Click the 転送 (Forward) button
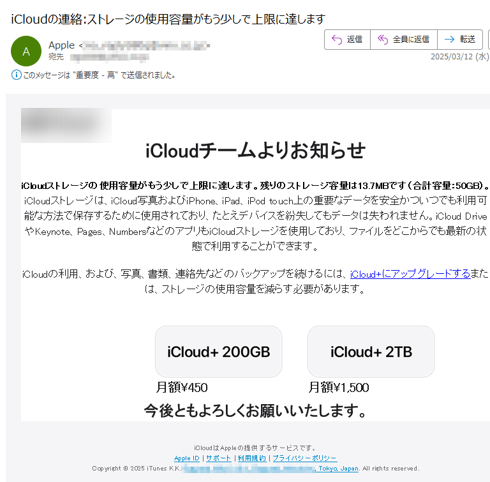 (460, 40)
